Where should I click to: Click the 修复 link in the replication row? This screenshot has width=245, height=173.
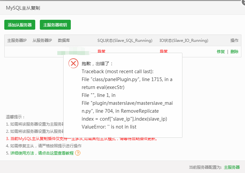[x=221, y=52]
